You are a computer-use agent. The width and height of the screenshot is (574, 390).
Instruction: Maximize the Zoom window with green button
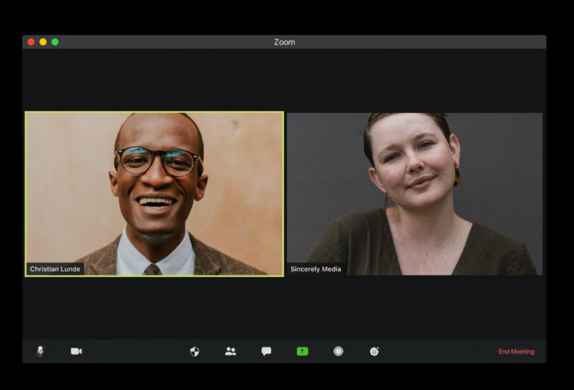tap(55, 42)
